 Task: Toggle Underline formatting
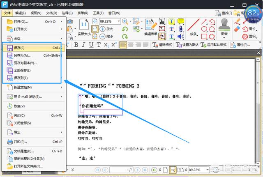click(x=91, y=45)
